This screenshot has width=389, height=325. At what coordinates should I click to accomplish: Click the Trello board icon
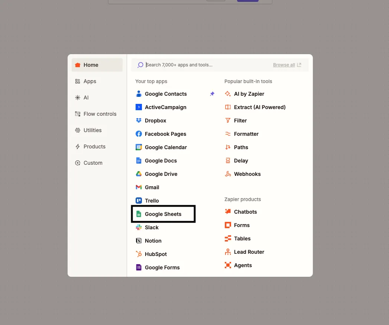pyautogui.click(x=139, y=201)
